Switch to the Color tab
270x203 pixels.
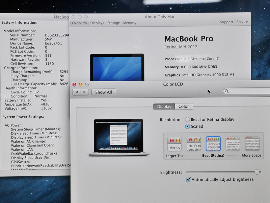click(184, 106)
